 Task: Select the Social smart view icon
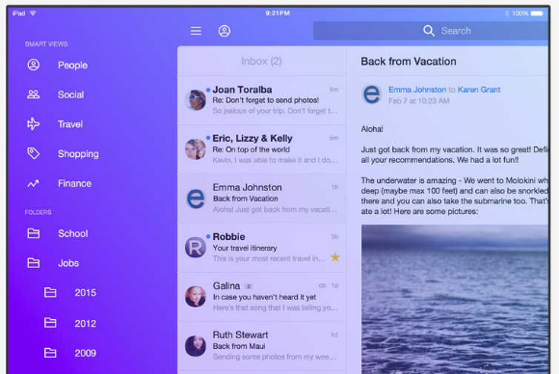[34, 94]
